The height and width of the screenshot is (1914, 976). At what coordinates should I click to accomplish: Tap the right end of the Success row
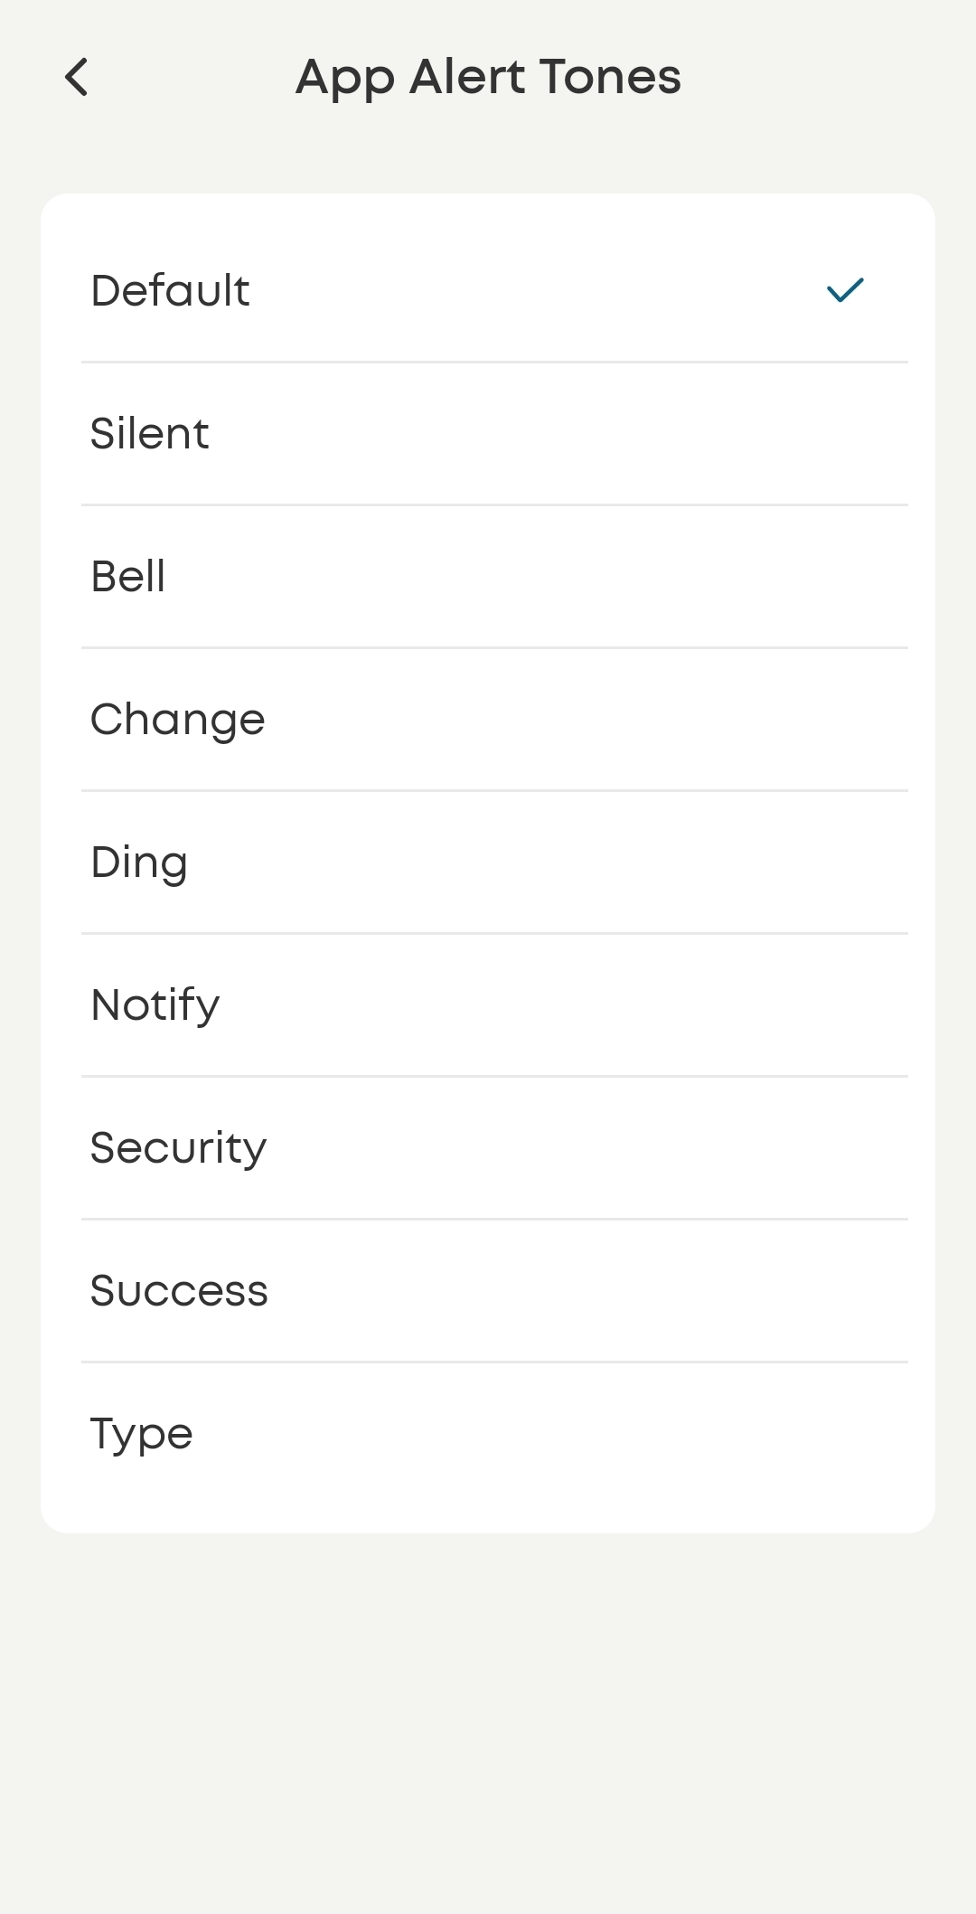tap(845, 1291)
